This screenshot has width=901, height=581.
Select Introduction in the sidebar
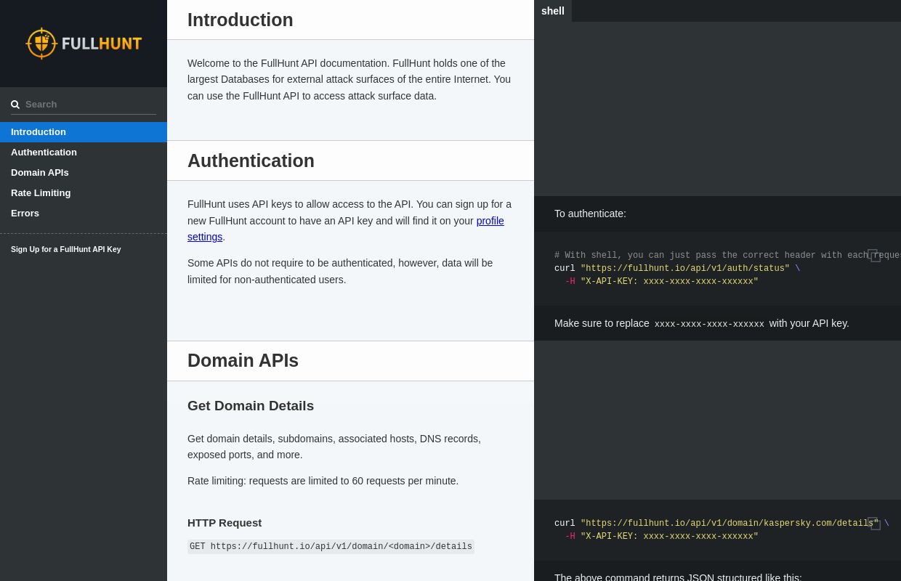tap(84, 132)
